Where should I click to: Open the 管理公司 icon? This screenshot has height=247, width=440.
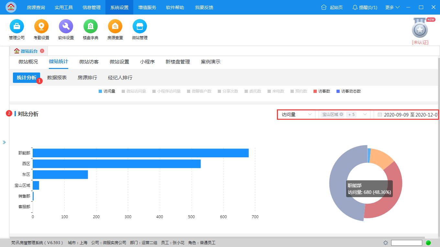[x=16, y=29]
